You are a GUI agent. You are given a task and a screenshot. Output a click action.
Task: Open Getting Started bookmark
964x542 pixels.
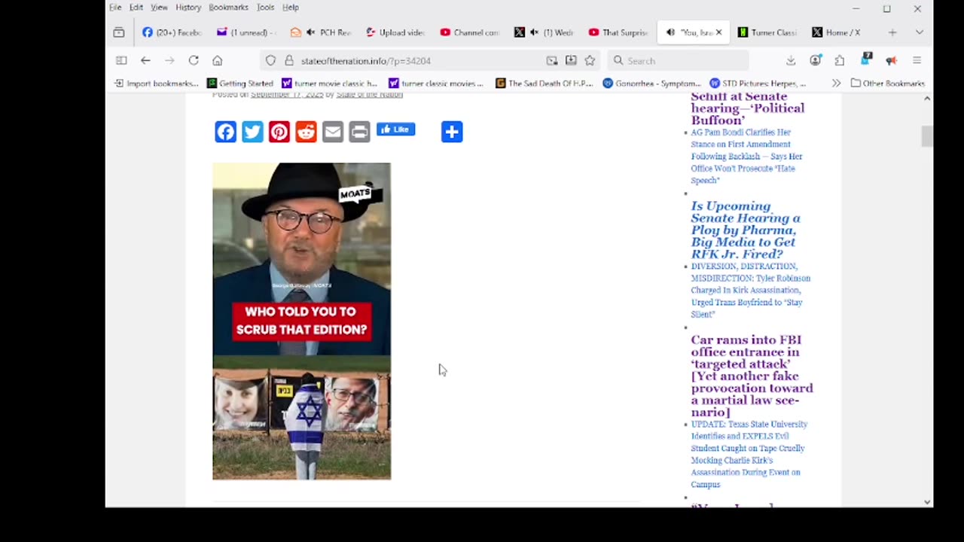240,84
